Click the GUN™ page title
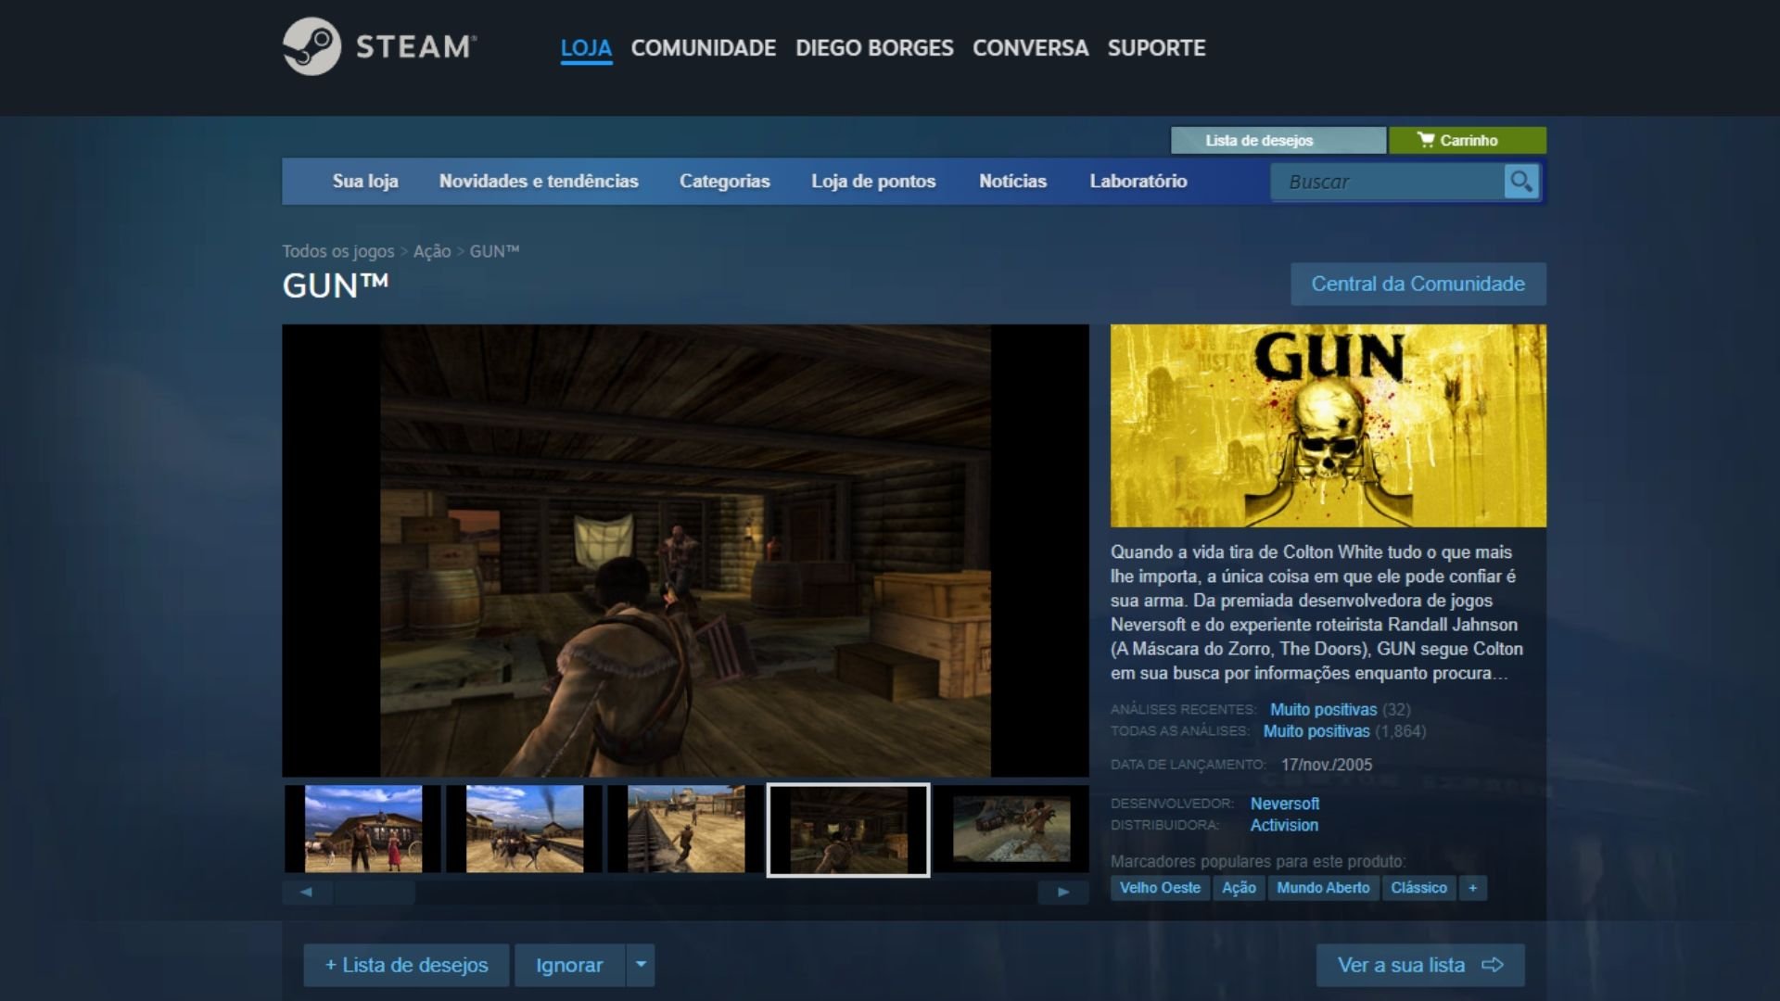Viewport: 1780px width, 1001px height. pyautogui.click(x=336, y=285)
